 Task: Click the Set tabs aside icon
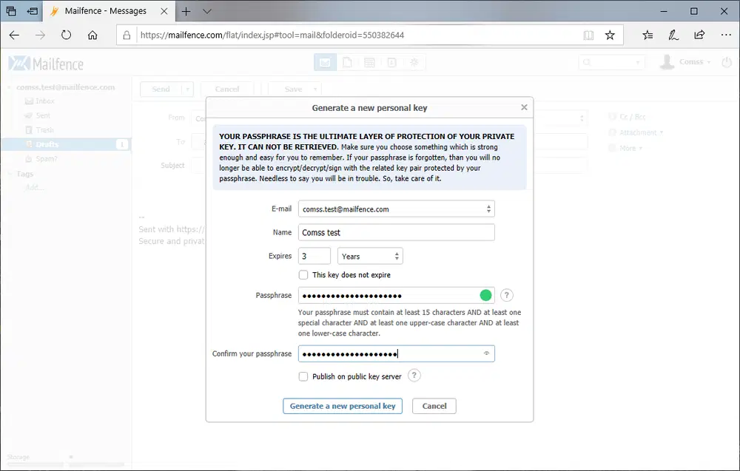(33, 11)
